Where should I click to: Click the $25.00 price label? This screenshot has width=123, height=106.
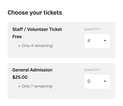click(20, 77)
